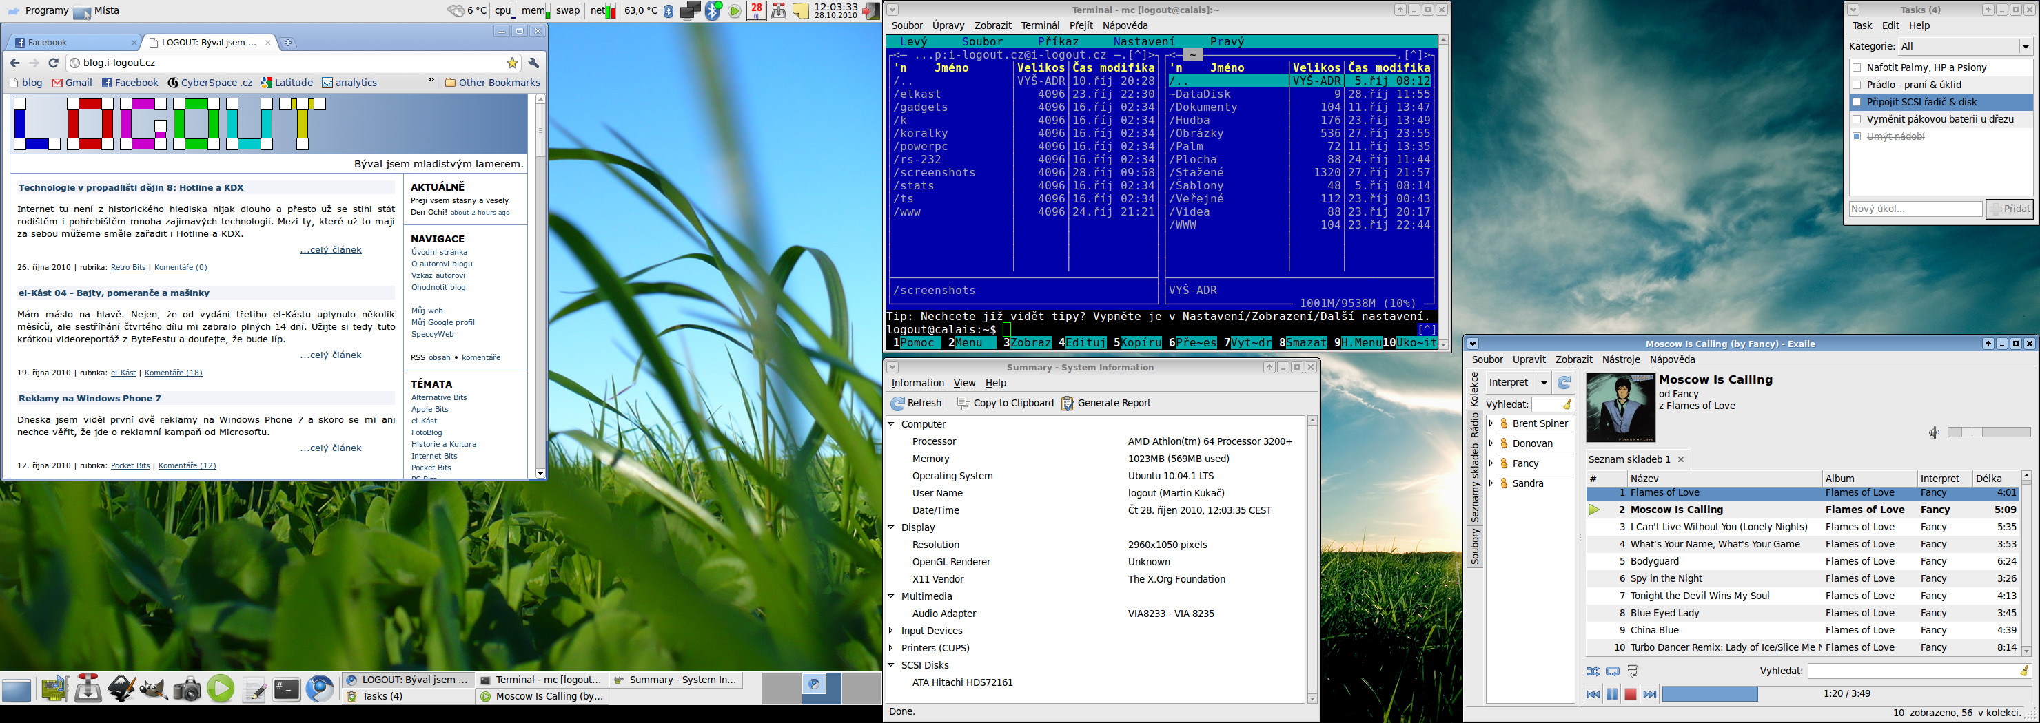
Task: Skip to the next track in Exaile
Action: coord(1650,695)
